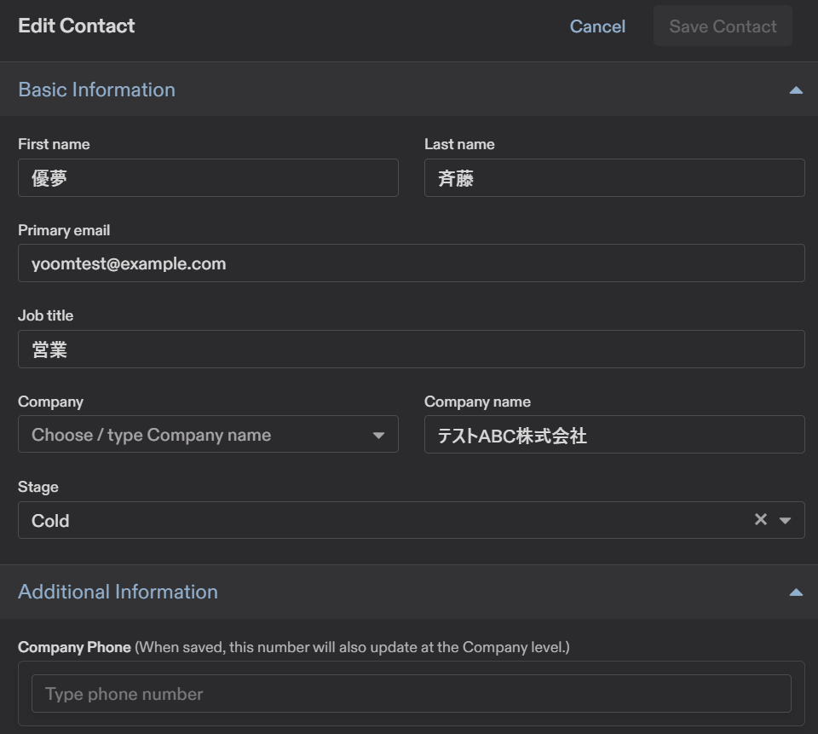Click the Type phone number field
818x734 pixels.
[x=411, y=694]
